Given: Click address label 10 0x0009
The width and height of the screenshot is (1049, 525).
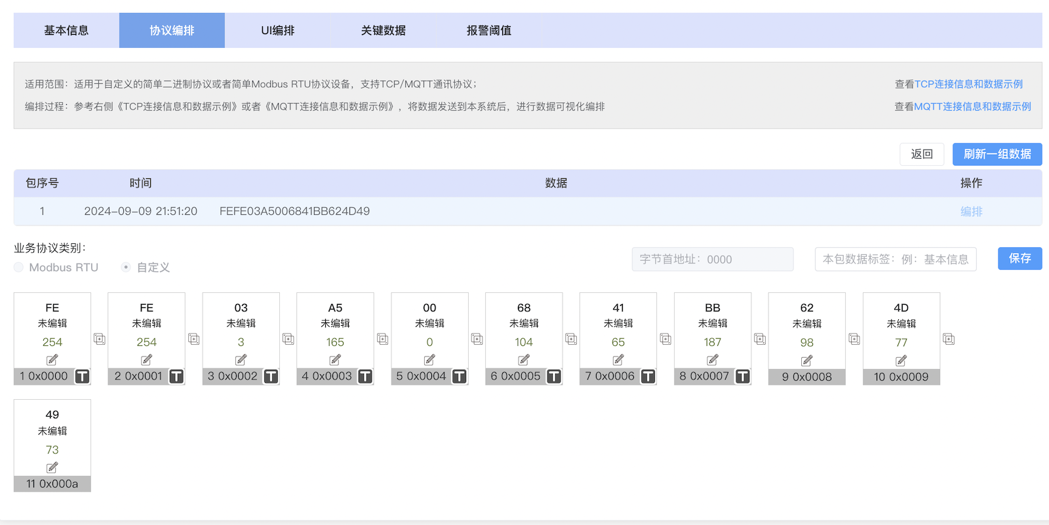Looking at the screenshot, I should (x=901, y=377).
